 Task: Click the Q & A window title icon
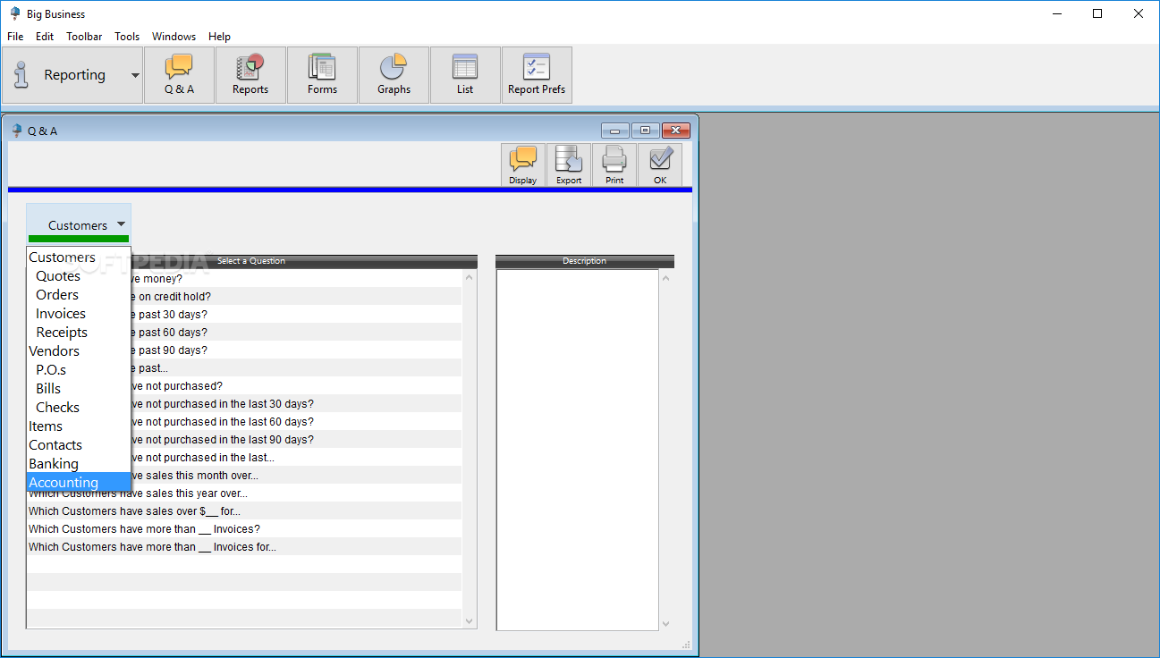(17, 131)
